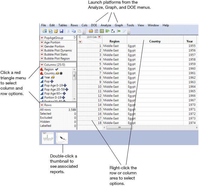The width and height of the screenshot is (199, 187).
Task: Click the green four-square grid toolbar icon
Action: 102,31
